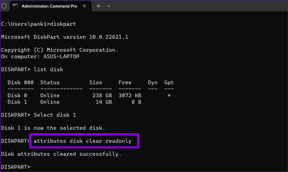This screenshot has height=172, width=288.
Task: Close the Administrator: Command Pro tab
Action: tap(84, 6)
